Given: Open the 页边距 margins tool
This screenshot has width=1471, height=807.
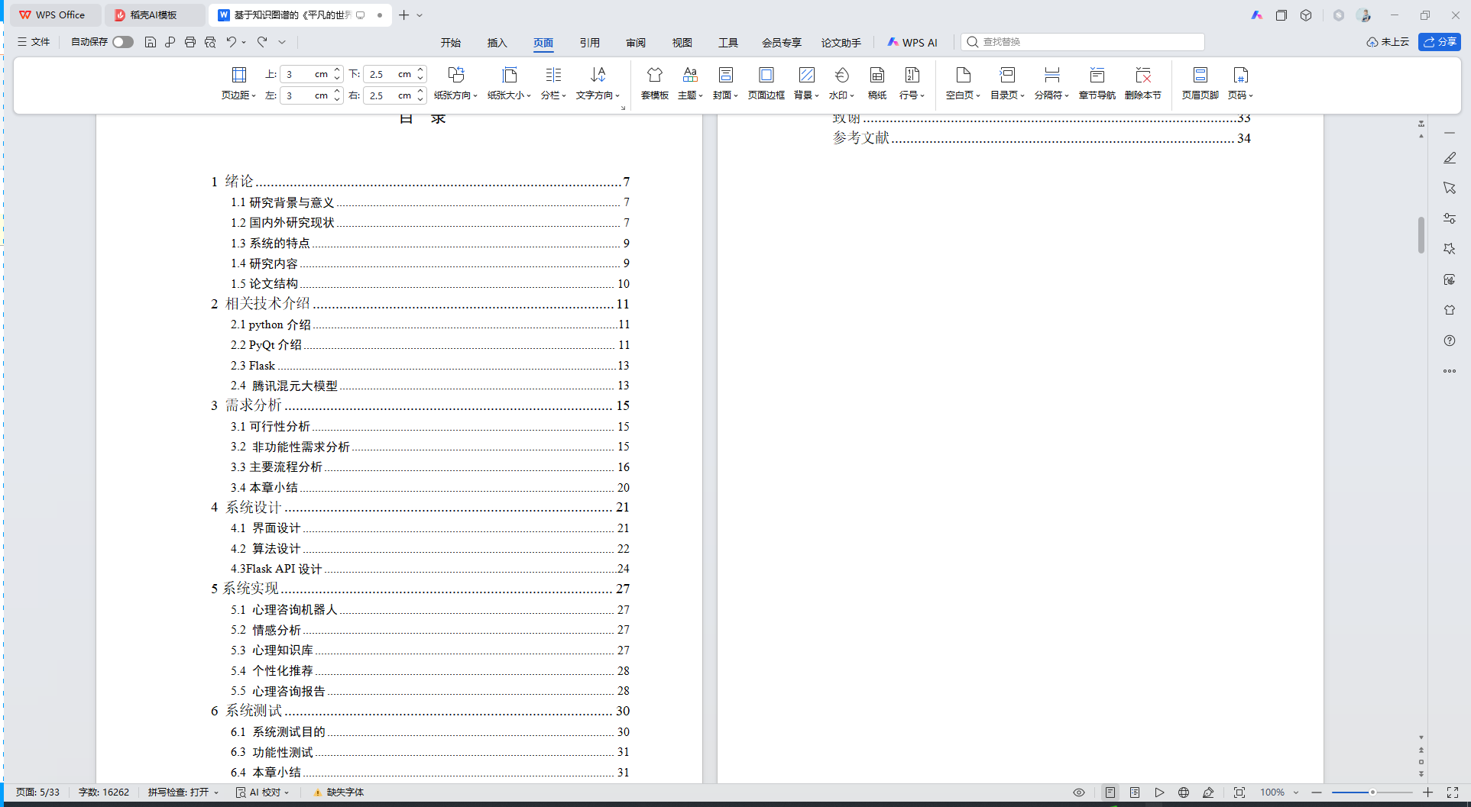Looking at the screenshot, I should pyautogui.click(x=238, y=83).
